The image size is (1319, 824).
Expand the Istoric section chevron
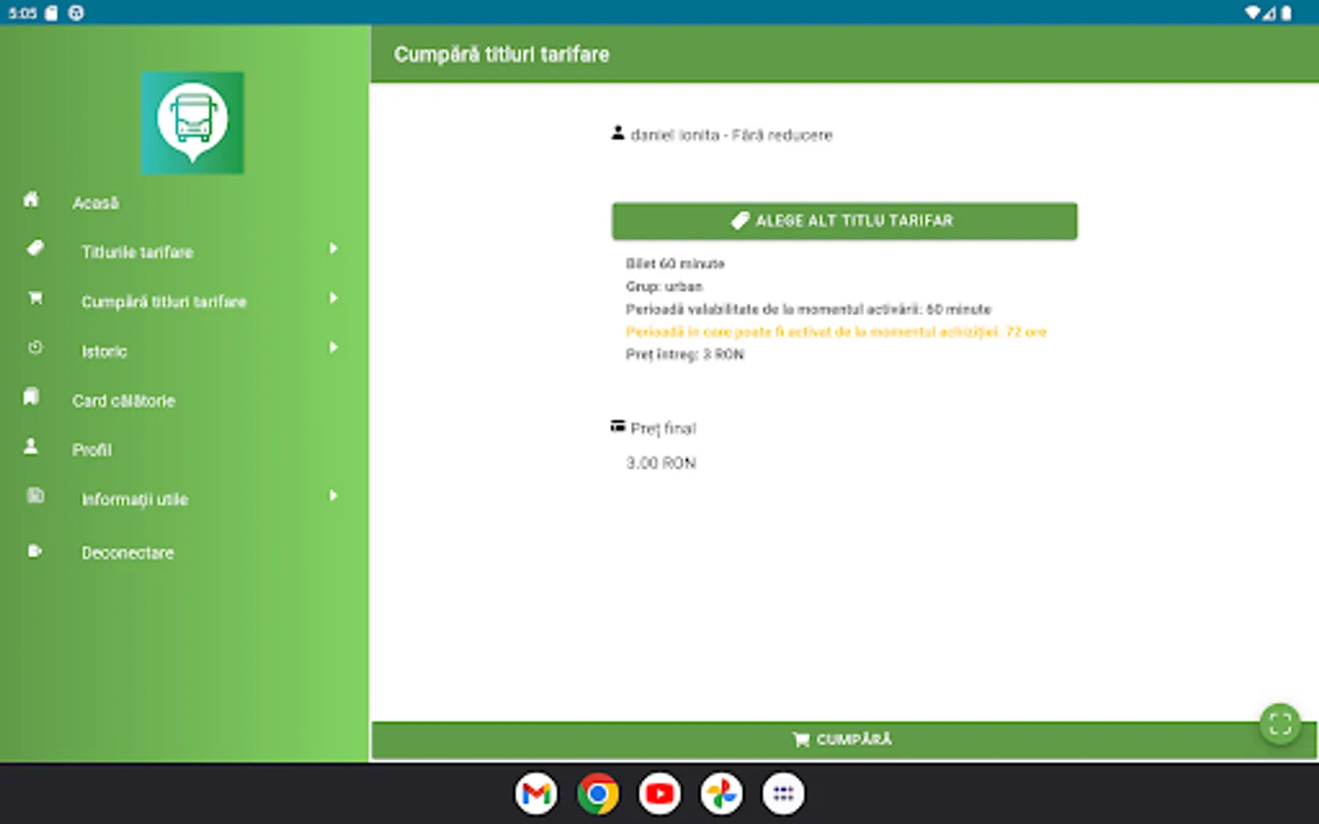point(332,347)
